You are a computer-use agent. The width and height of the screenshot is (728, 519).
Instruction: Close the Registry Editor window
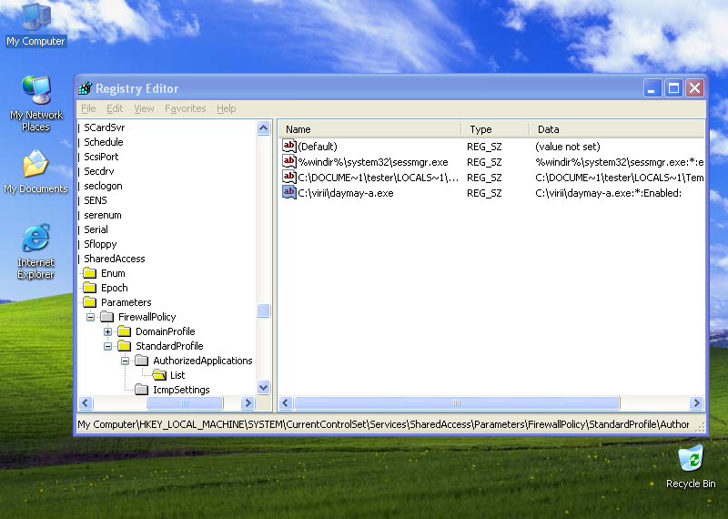695,87
